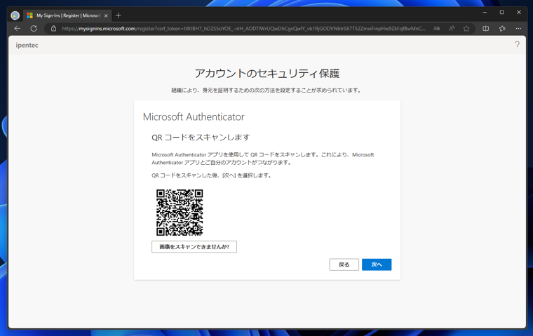View site info via the lock icon

click(x=54, y=29)
